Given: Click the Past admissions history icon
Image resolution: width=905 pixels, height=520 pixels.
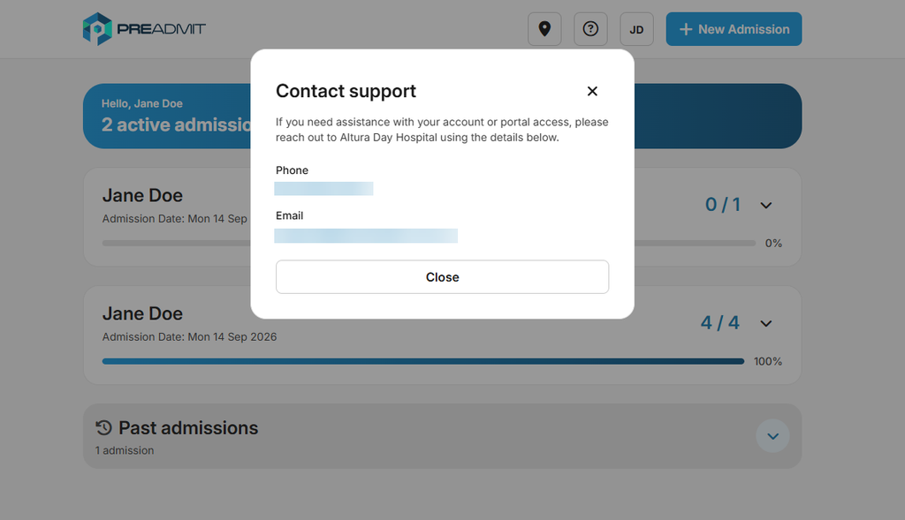Looking at the screenshot, I should point(104,428).
